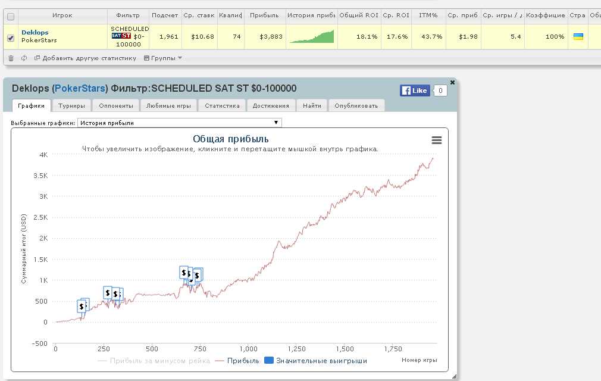
Task: Click the Общая прибыль chart title
Action: tap(231, 139)
